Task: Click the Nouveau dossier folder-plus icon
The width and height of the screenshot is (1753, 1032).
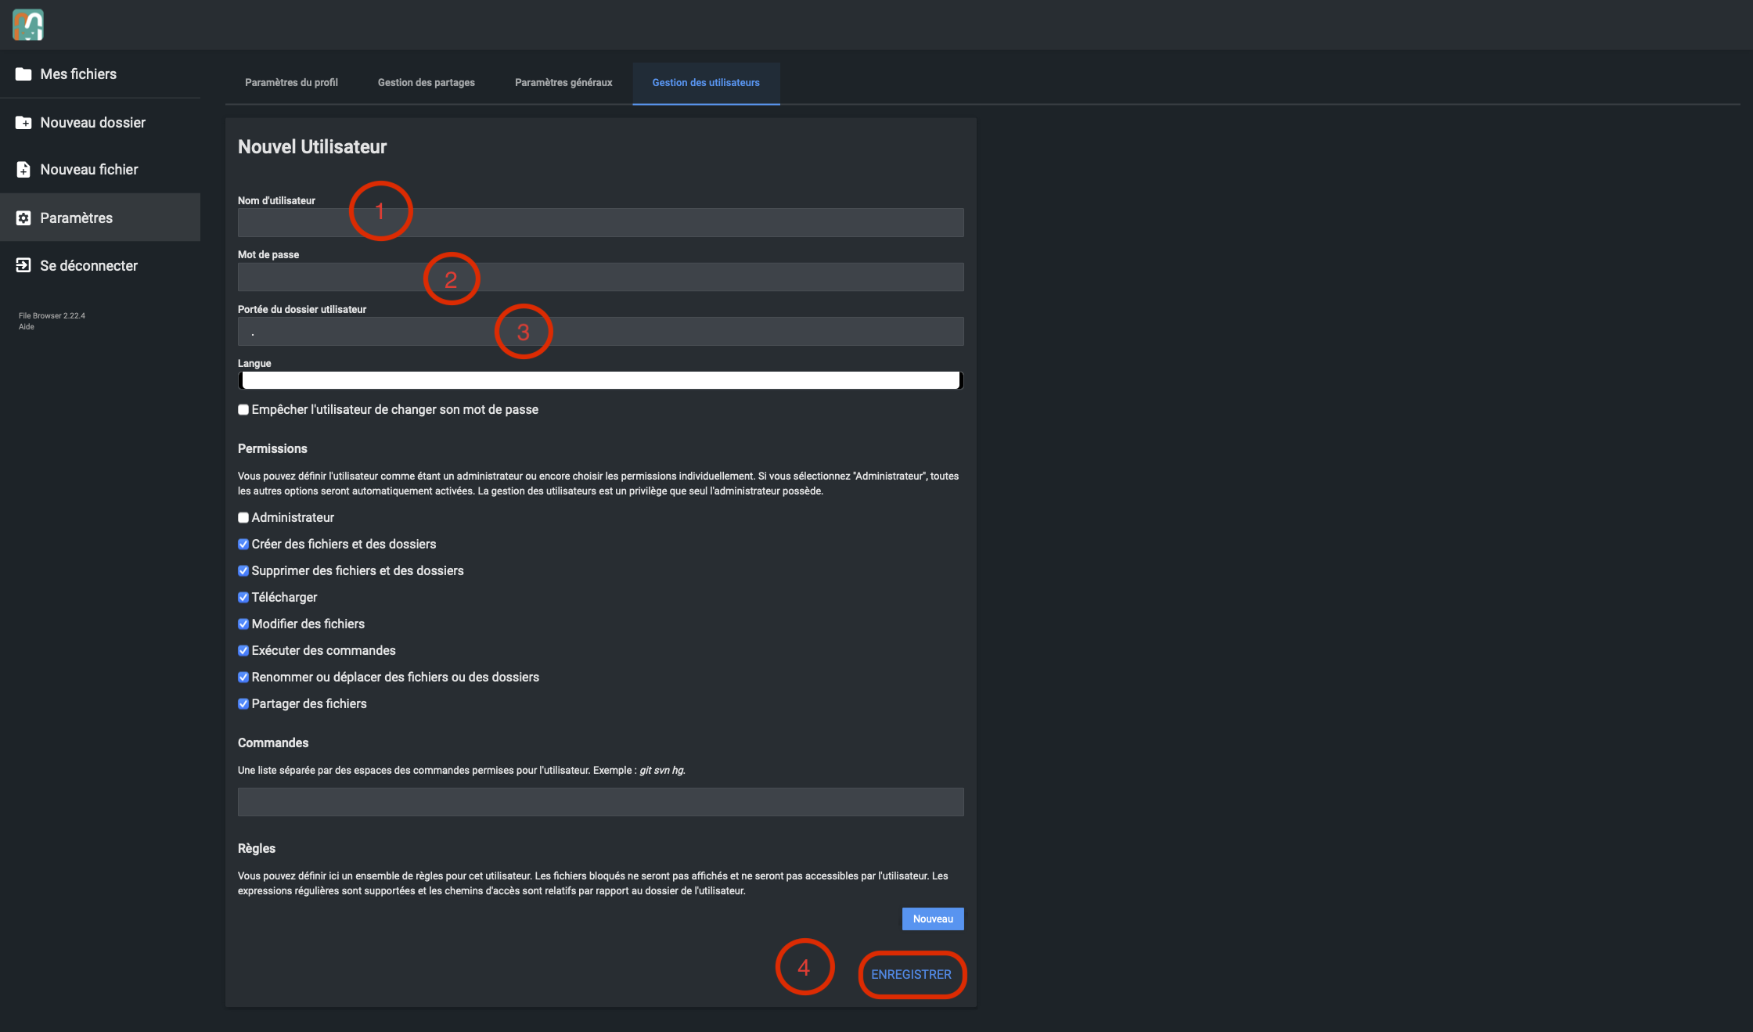Action: point(23,123)
